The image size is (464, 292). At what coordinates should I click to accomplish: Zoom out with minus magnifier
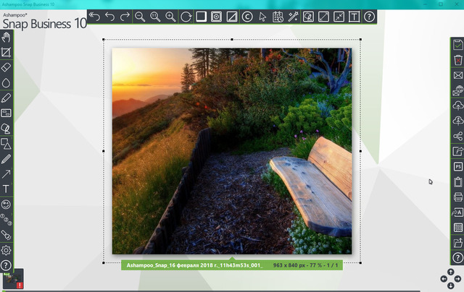click(x=141, y=16)
